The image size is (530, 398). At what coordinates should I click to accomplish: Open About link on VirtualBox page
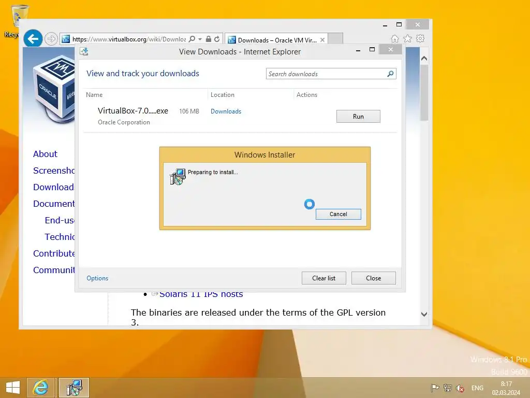[46, 154]
